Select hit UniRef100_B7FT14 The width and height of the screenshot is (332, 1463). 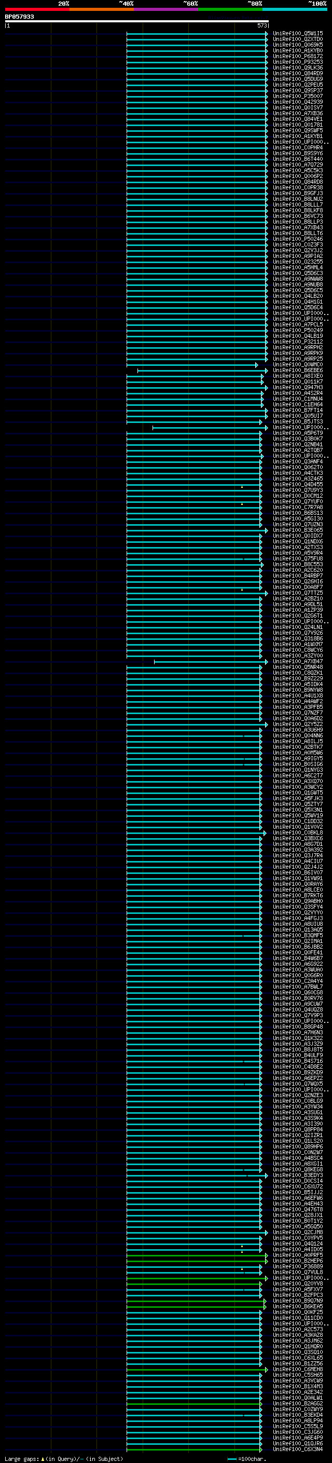pyautogui.click(x=298, y=410)
